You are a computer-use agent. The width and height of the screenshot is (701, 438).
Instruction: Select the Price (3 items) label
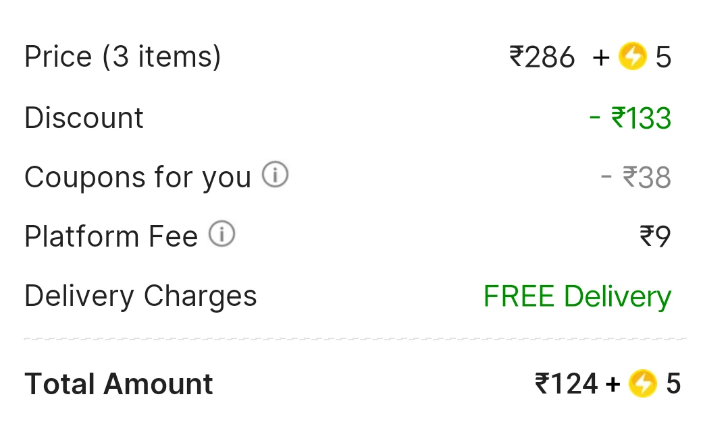pos(122,57)
